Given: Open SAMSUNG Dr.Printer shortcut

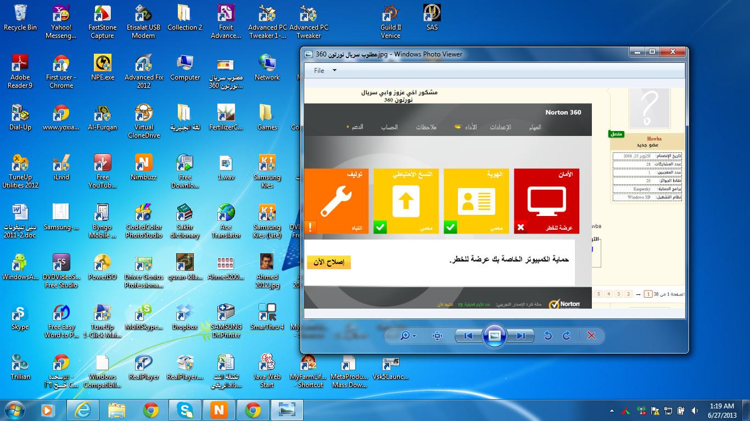Looking at the screenshot, I should click(x=226, y=321).
